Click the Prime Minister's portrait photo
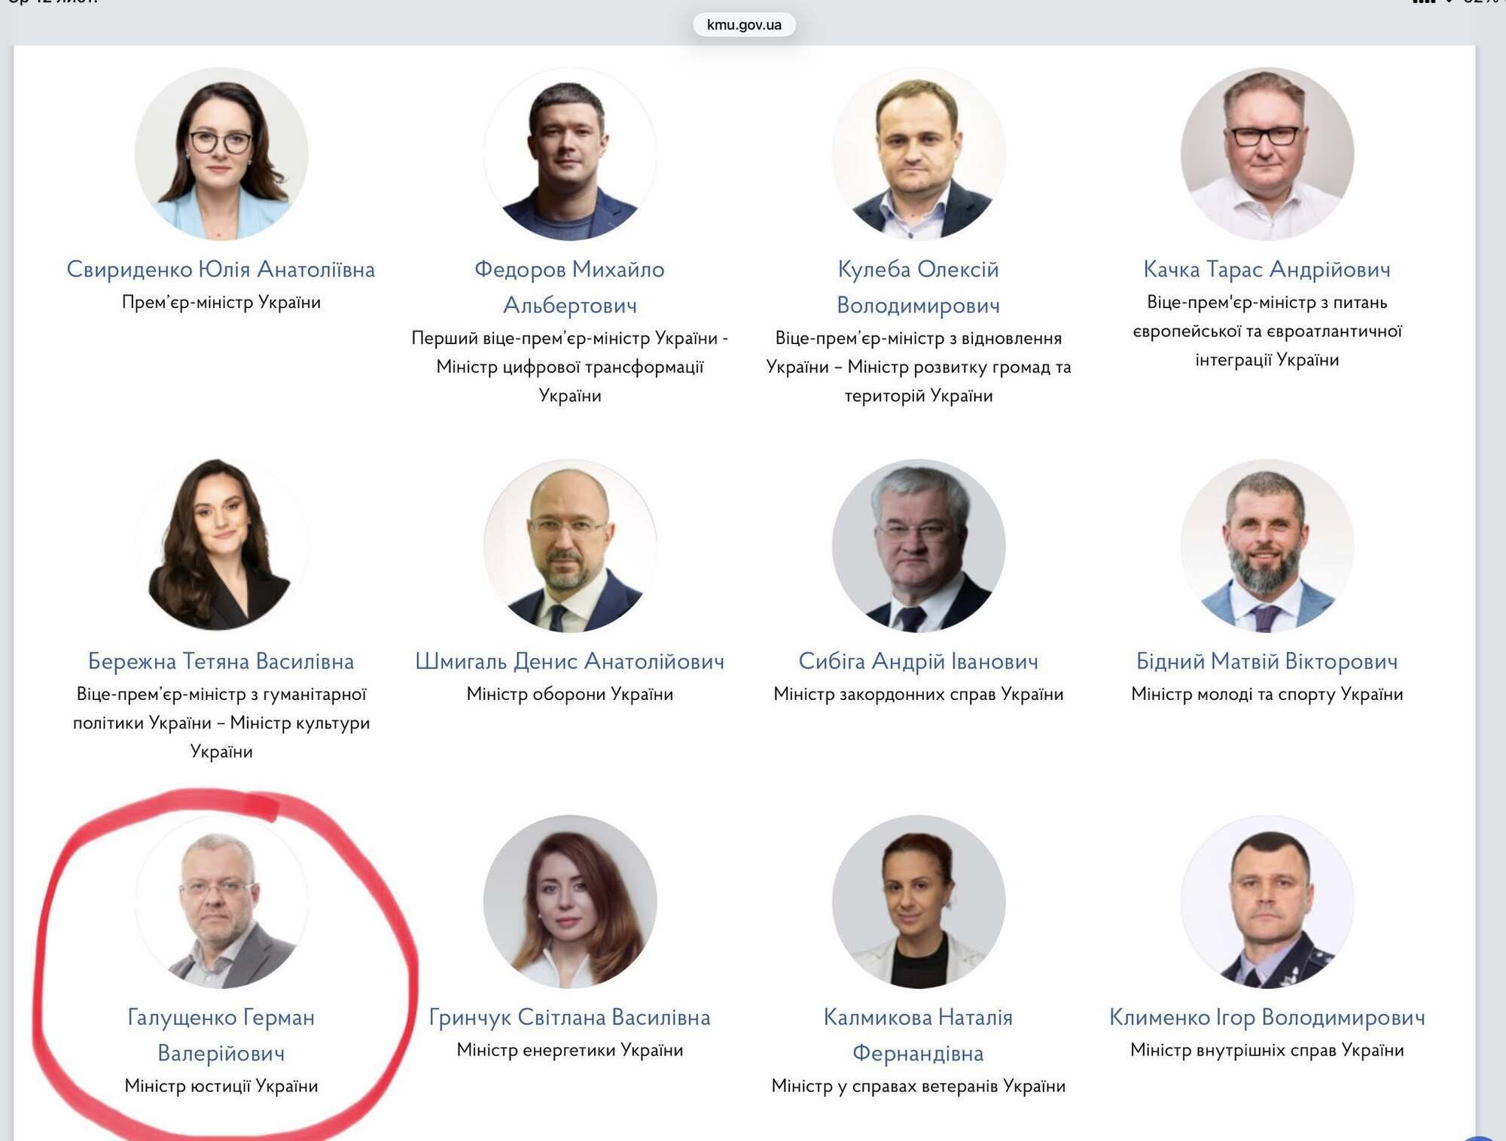1506x1141 pixels. coord(221,154)
